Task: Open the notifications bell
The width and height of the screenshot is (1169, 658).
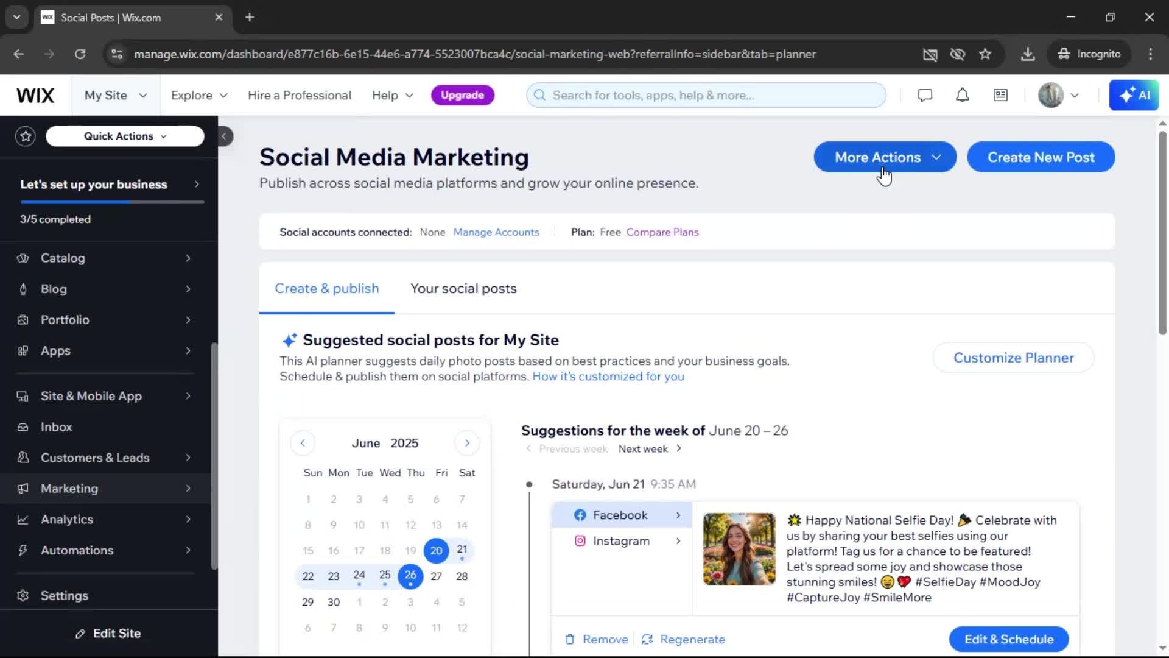Action: pos(962,95)
